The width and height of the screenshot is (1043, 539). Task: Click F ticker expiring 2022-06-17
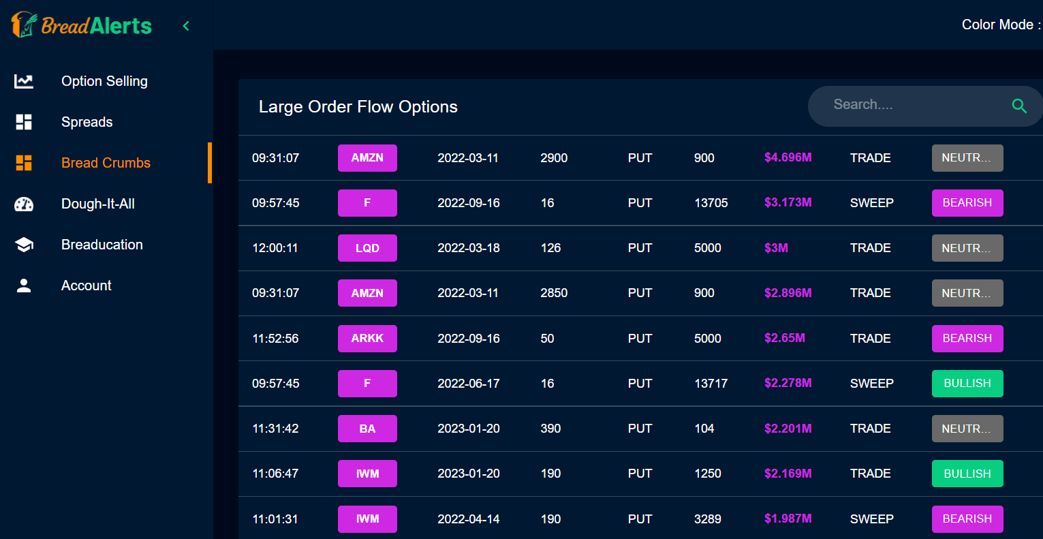(367, 384)
